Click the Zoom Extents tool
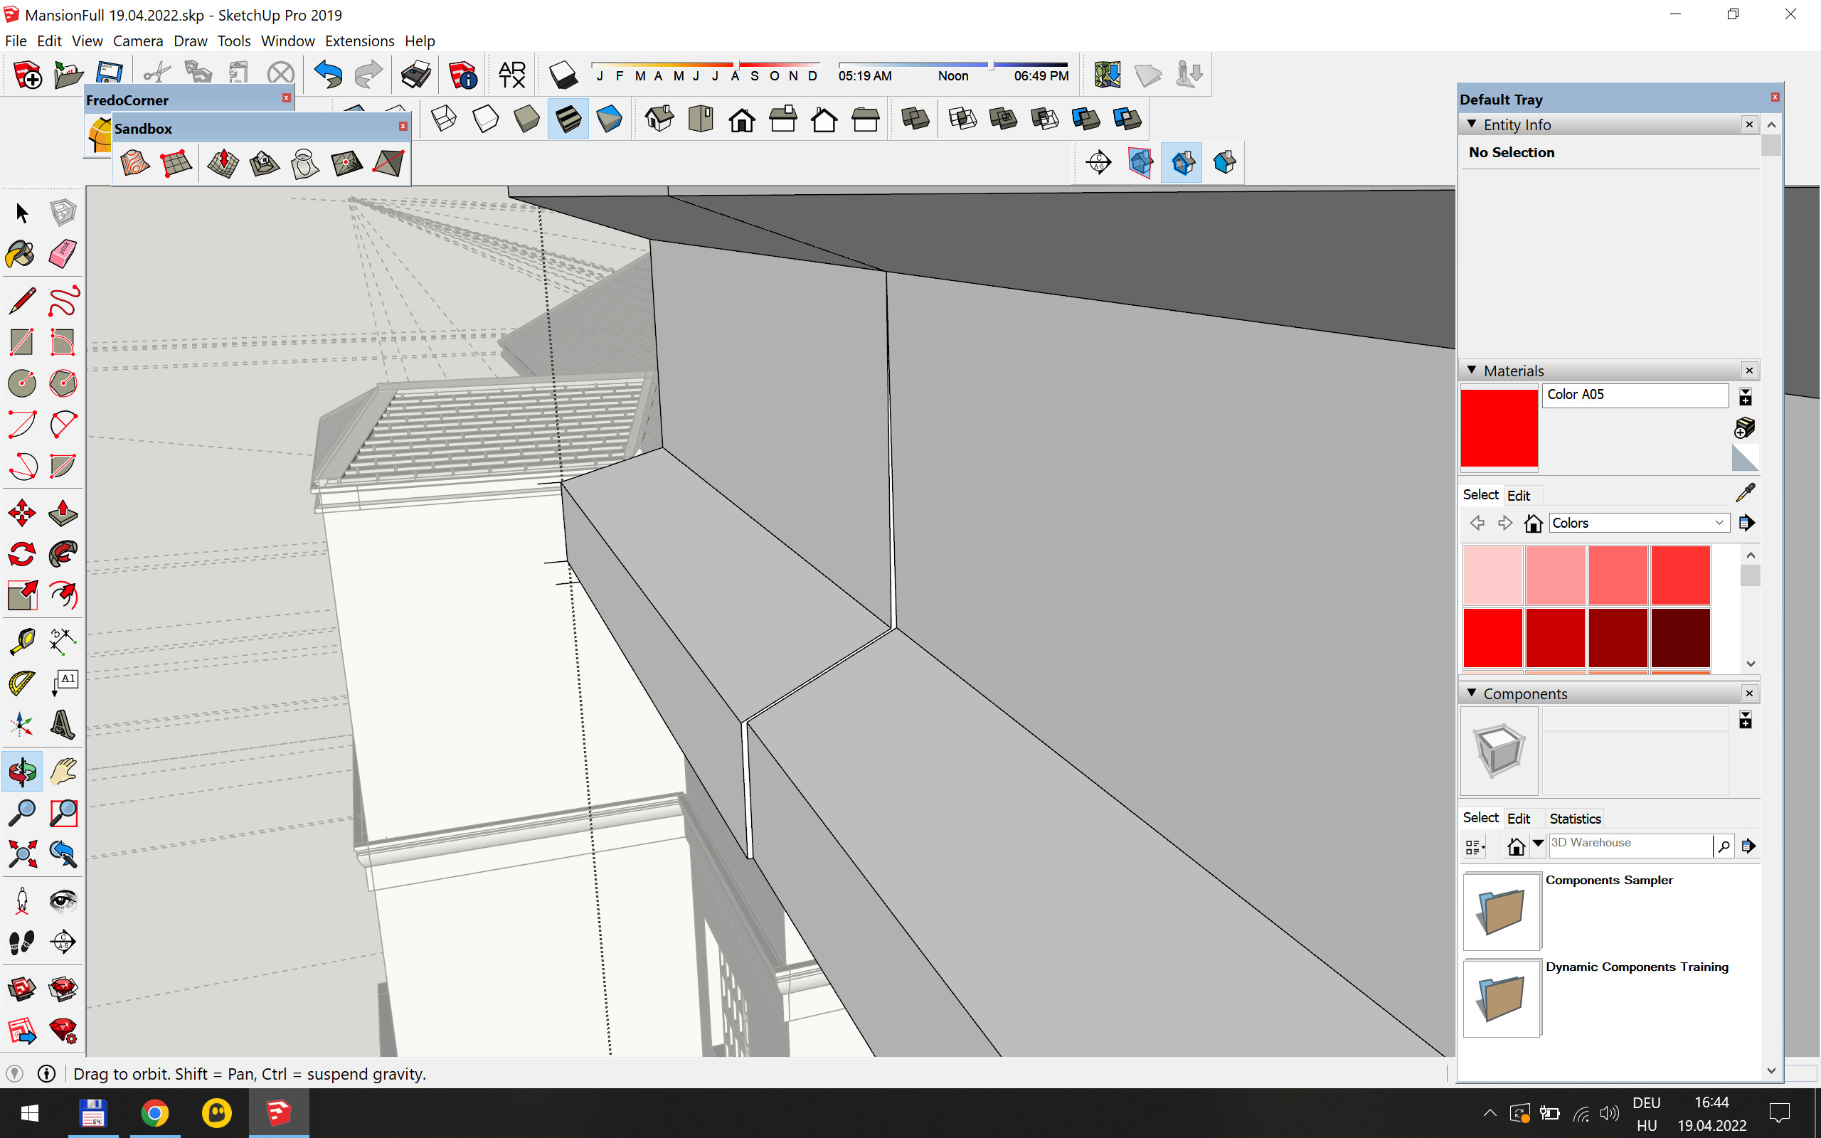Screen dimensions: 1821x1138 pos(21,853)
